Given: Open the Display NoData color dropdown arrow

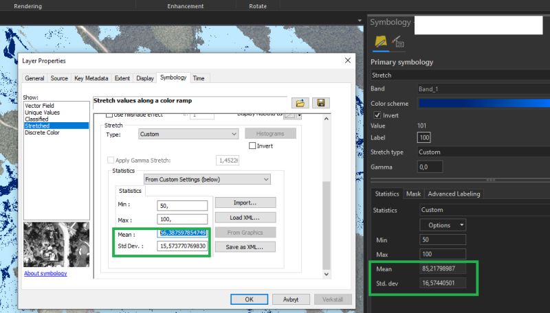Looking at the screenshot, I should pyautogui.click(x=299, y=115).
